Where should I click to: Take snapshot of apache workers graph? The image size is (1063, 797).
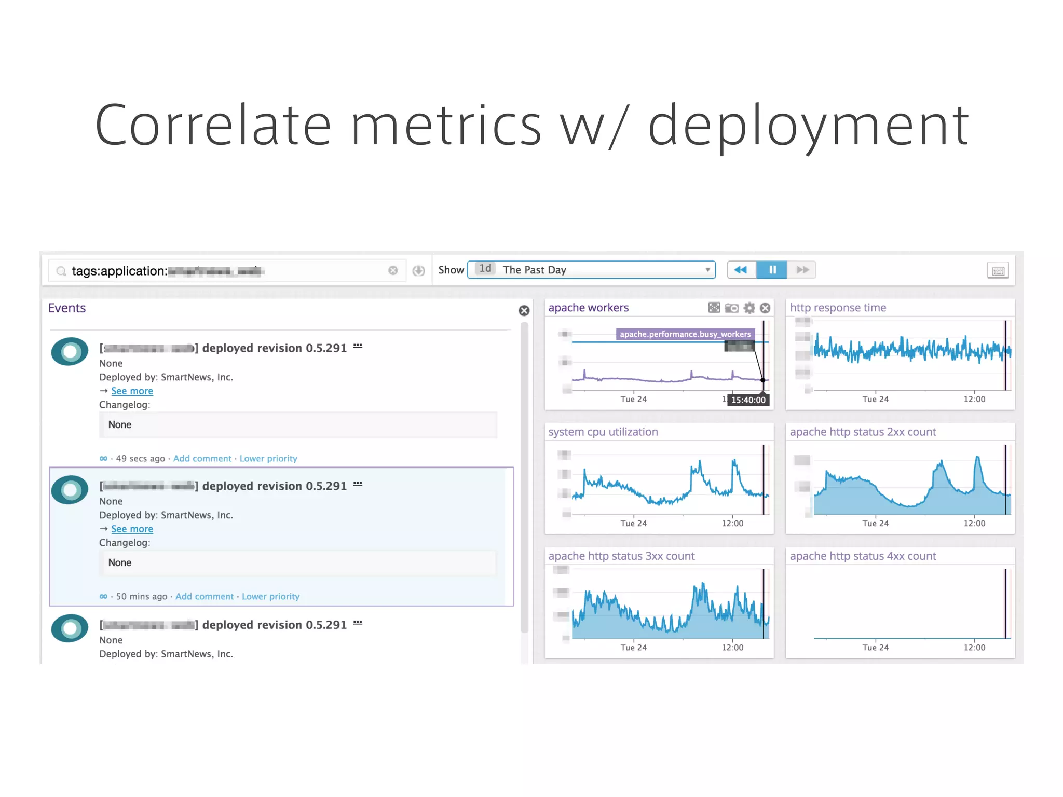click(x=731, y=308)
